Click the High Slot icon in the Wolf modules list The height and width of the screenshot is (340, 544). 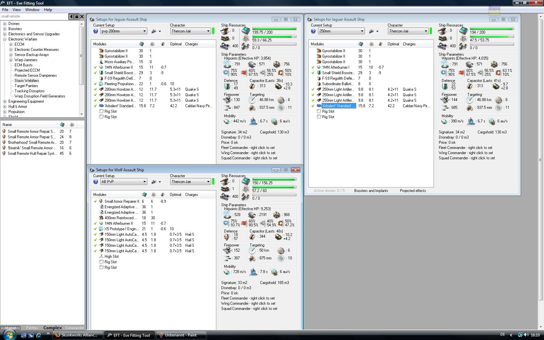pyautogui.click(x=101, y=256)
